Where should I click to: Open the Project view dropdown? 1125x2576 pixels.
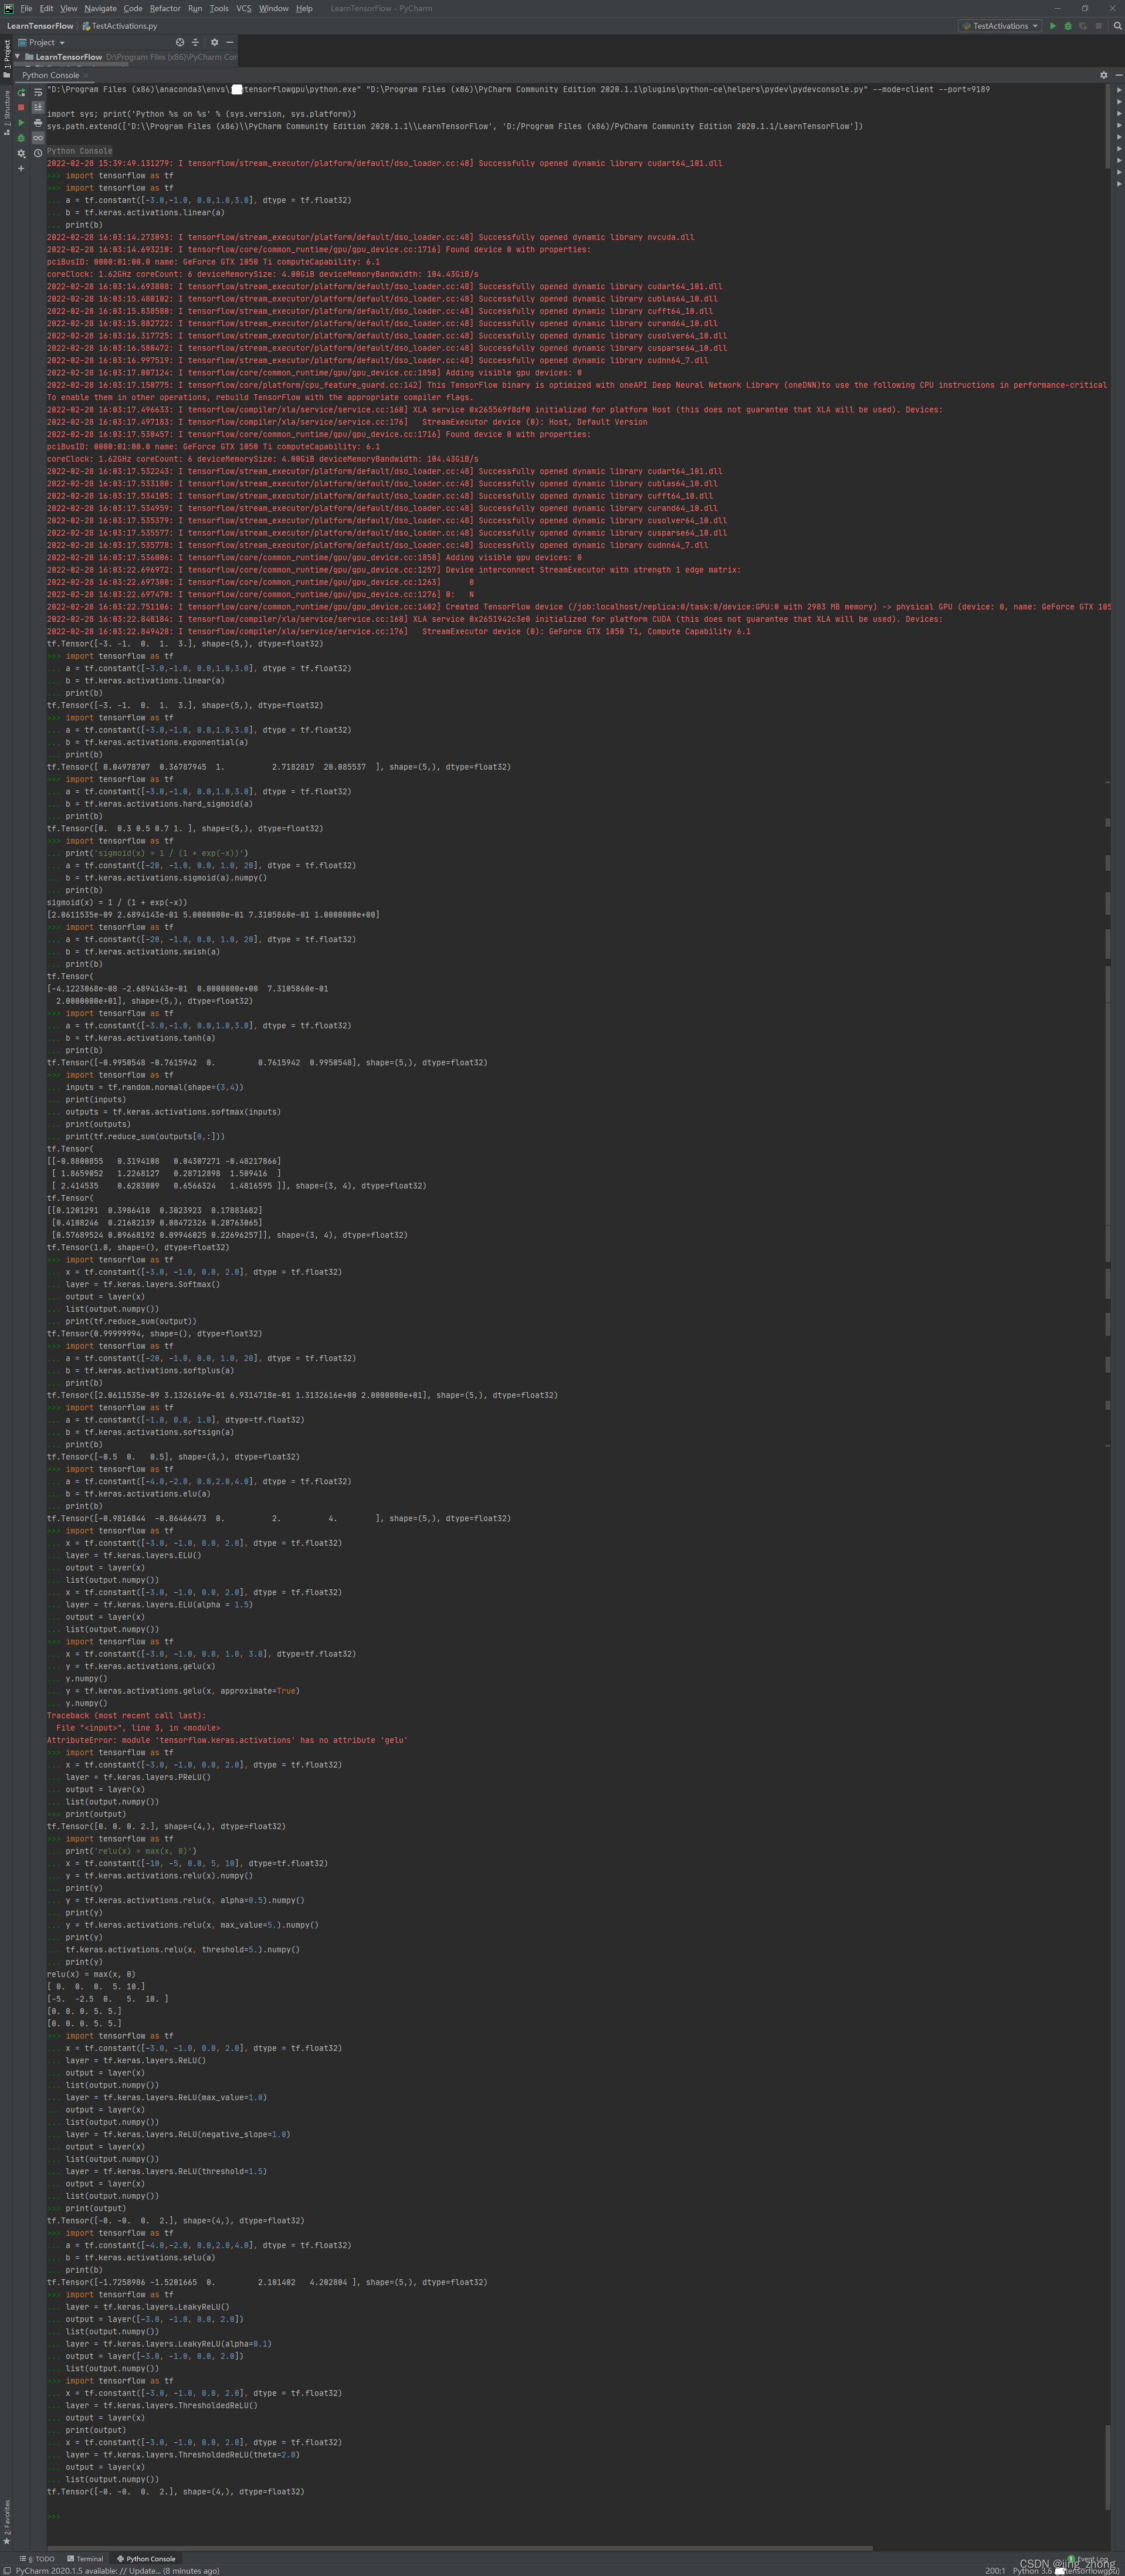click(x=42, y=42)
